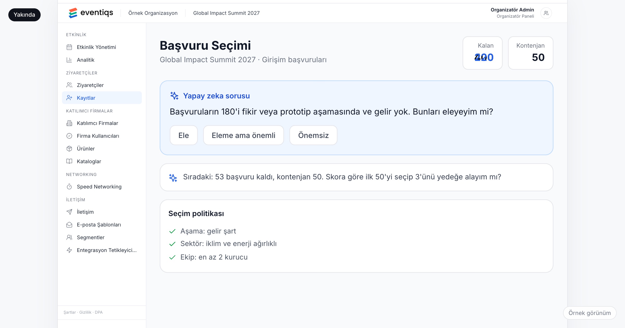
Task: Open the Gizlilik footer link
Action: point(85,312)
